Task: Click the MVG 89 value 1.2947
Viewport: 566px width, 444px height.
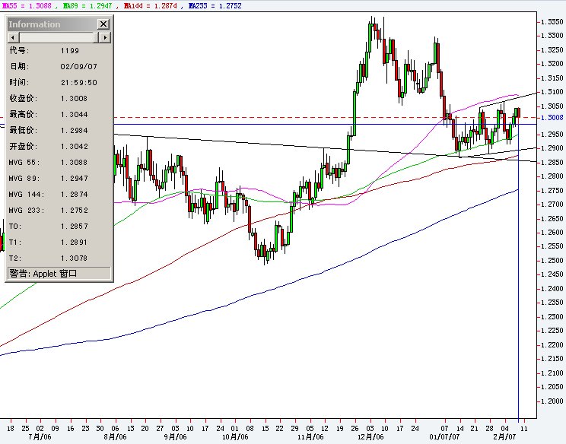Action: (x=75, y=179)
